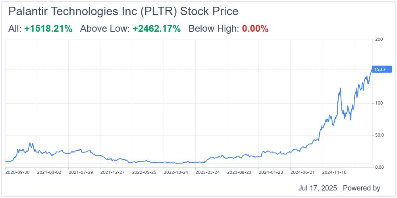This screenshot has height=198, width=397.
Task: Click the 2023-03-24 date axis label
Action: (x=207, y=173)
